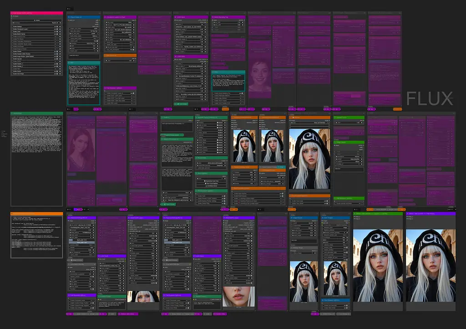Adjust the second black_point slider in right detailer group
The image size is (466, 329).
177,240
